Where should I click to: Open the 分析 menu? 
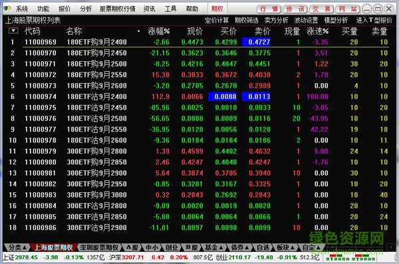(86, 9)
